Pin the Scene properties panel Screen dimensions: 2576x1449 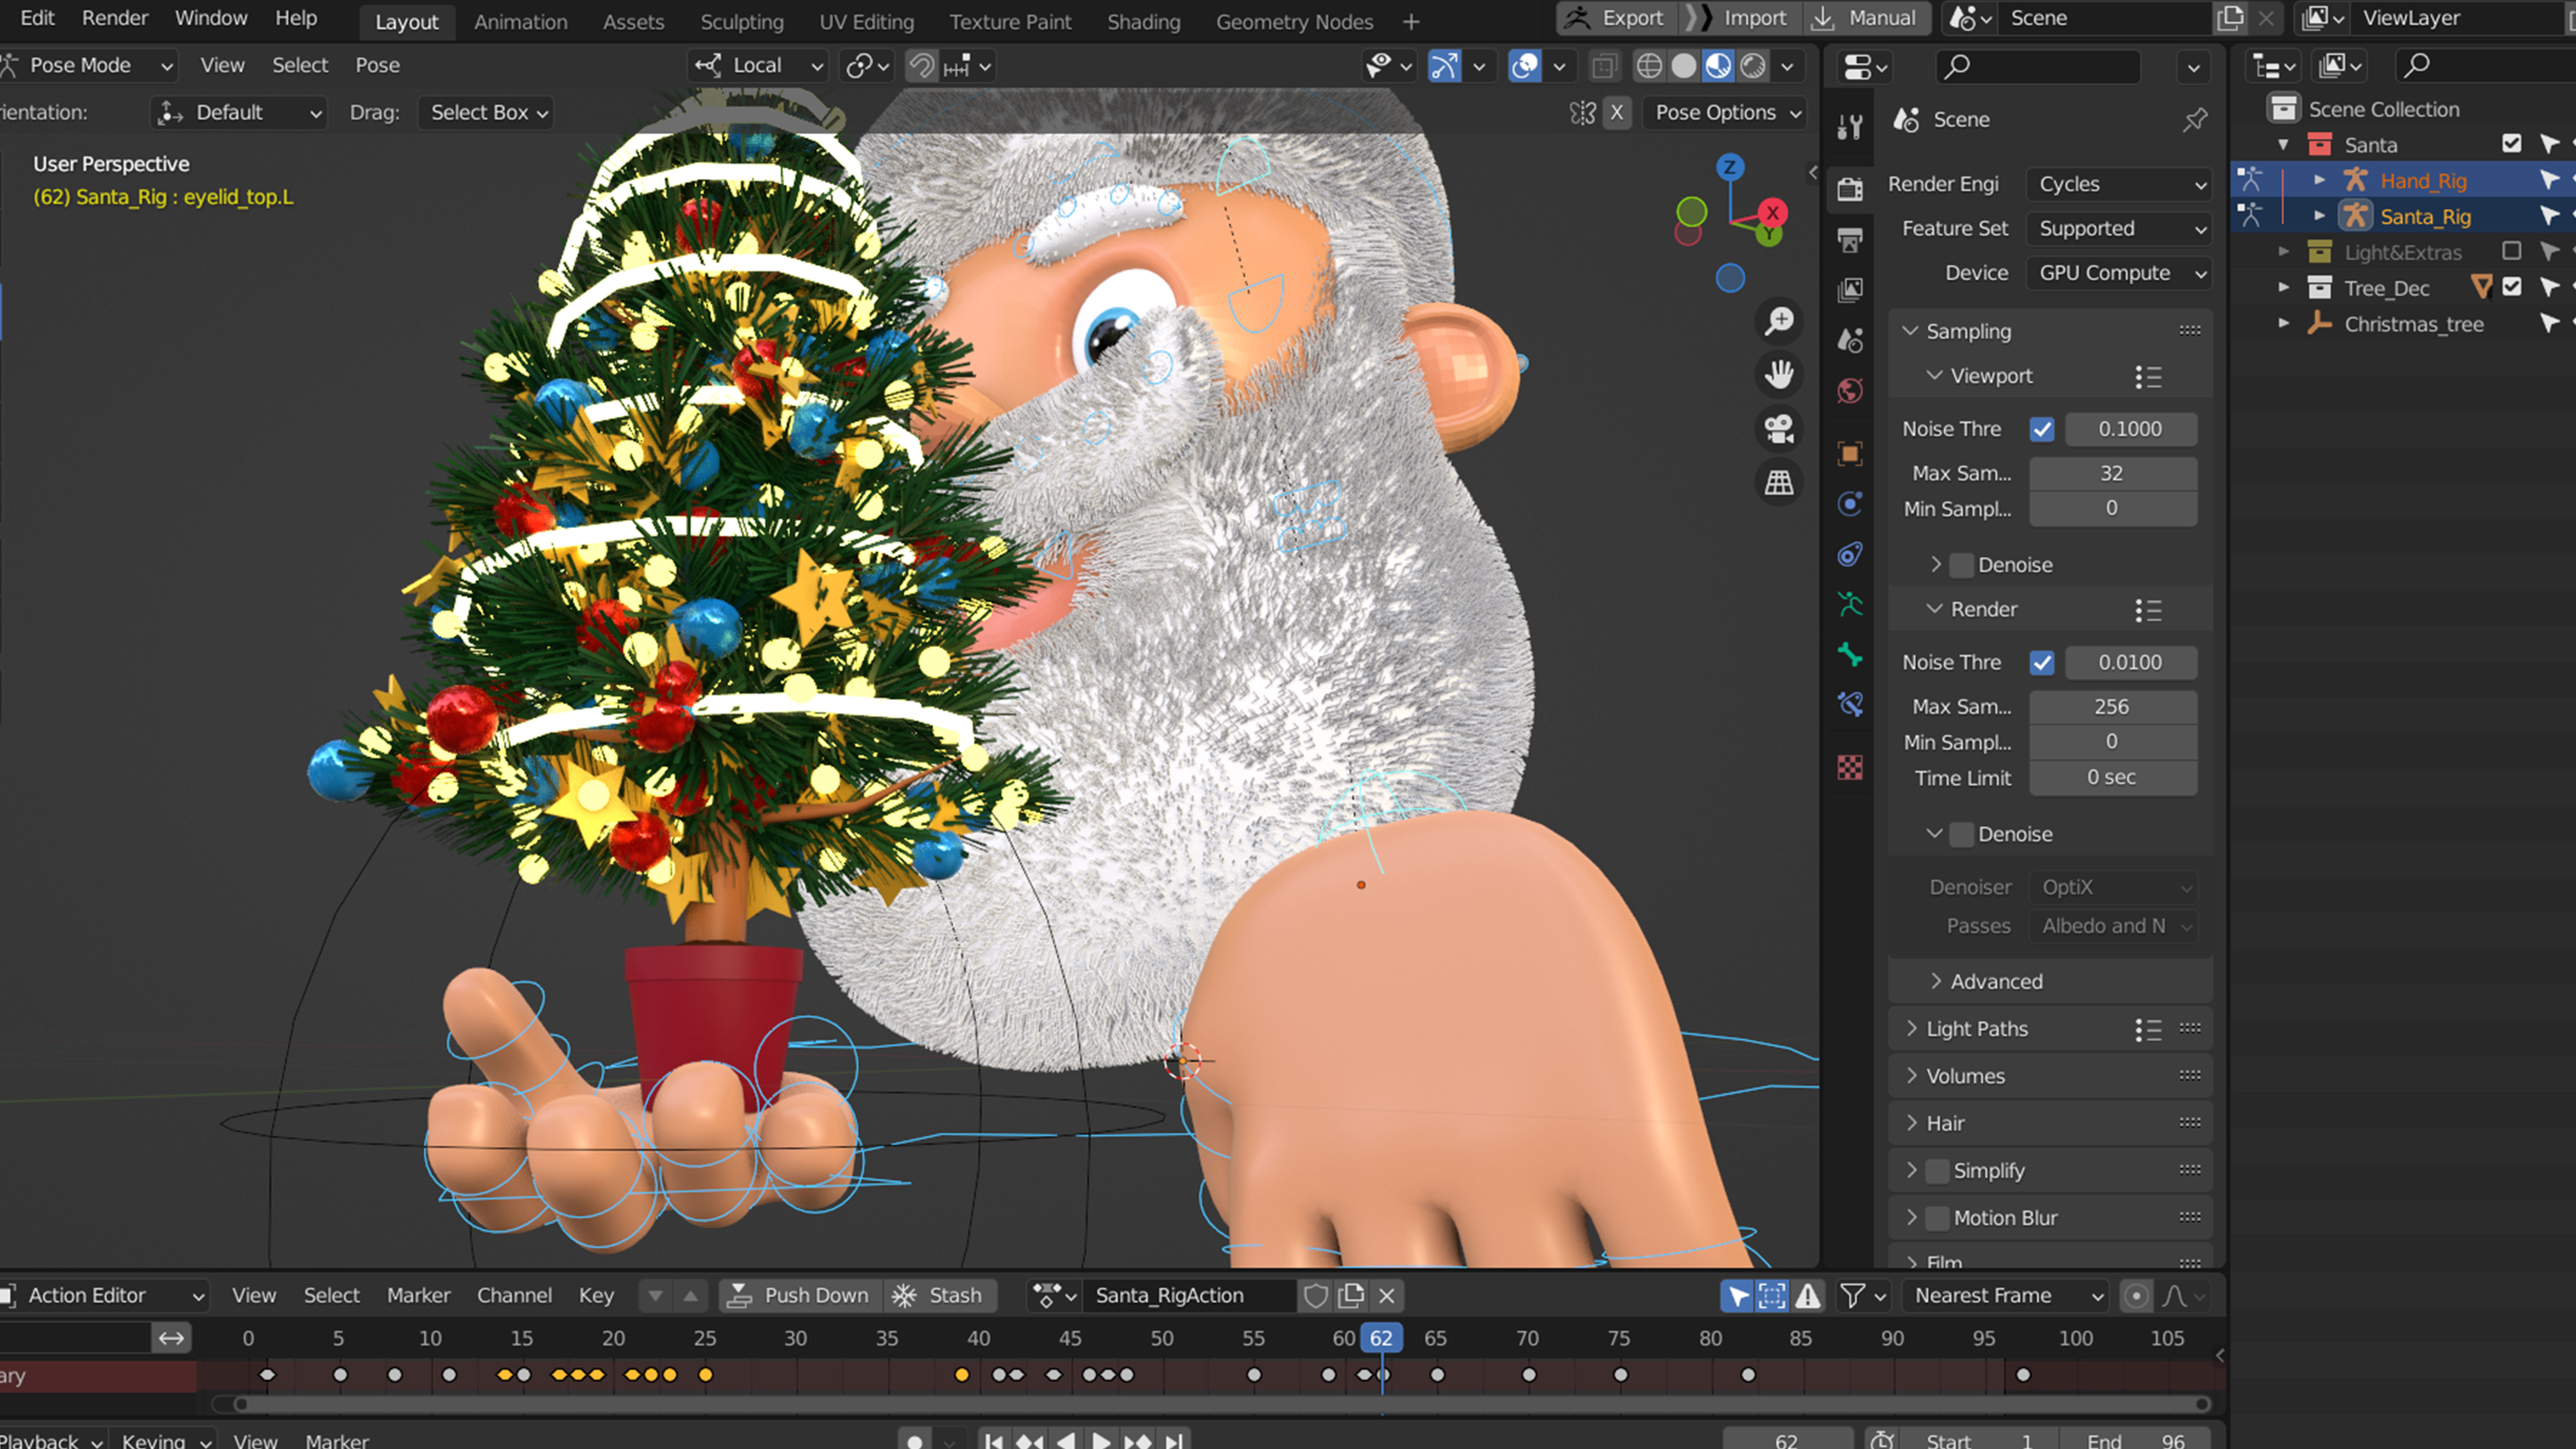click(x=2195, y=120)
